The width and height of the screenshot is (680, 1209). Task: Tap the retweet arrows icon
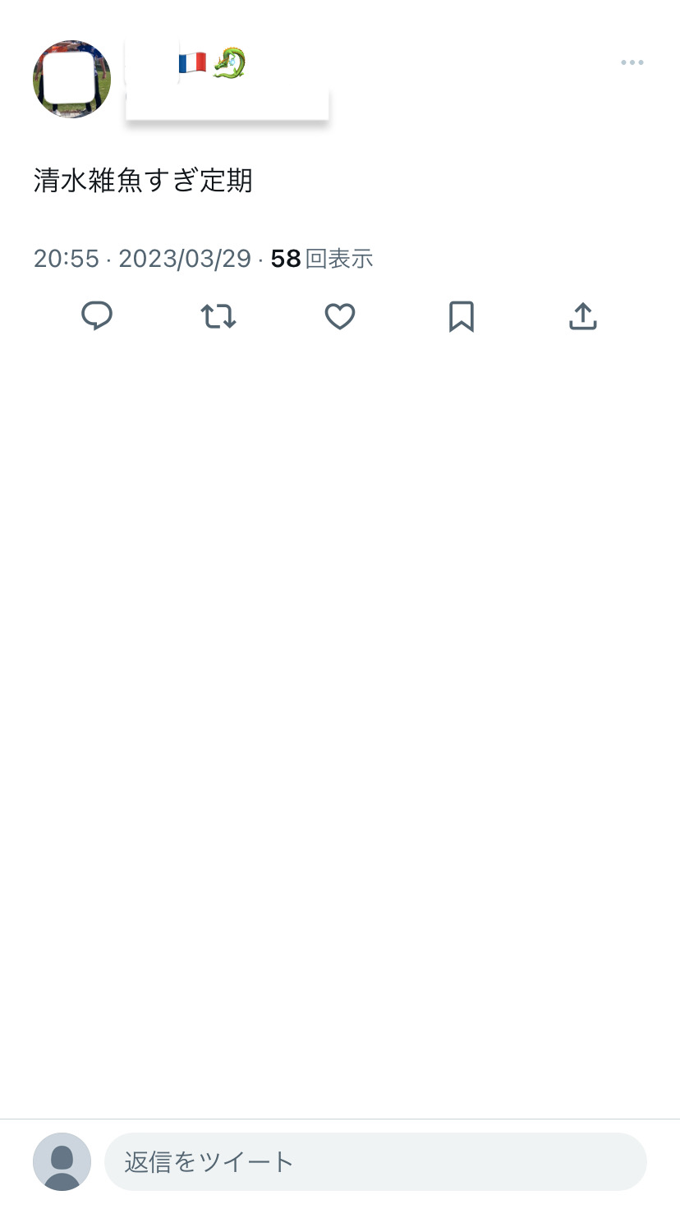[x=218, y=316]
